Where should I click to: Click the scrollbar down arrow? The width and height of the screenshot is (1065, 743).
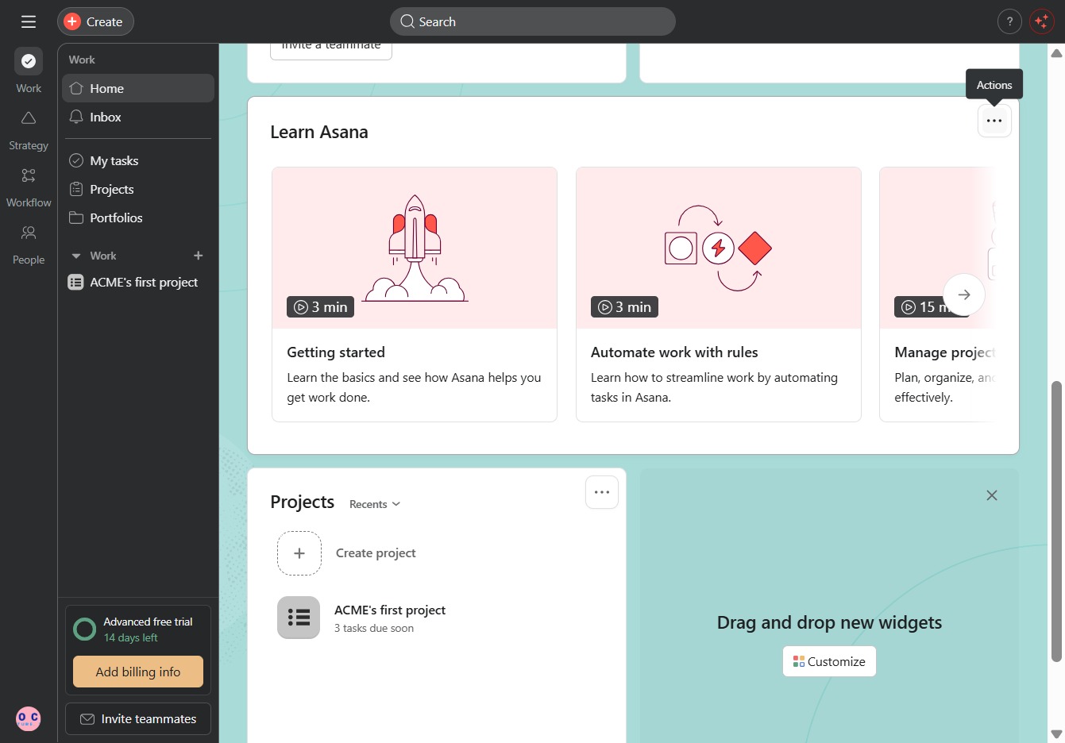pyautogui.click(x=1056, y=734)
